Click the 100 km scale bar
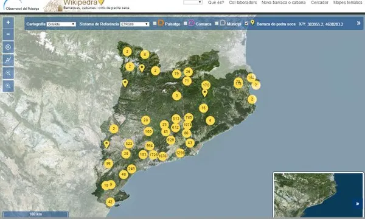365x219 pixels. [x=36, y=214]
